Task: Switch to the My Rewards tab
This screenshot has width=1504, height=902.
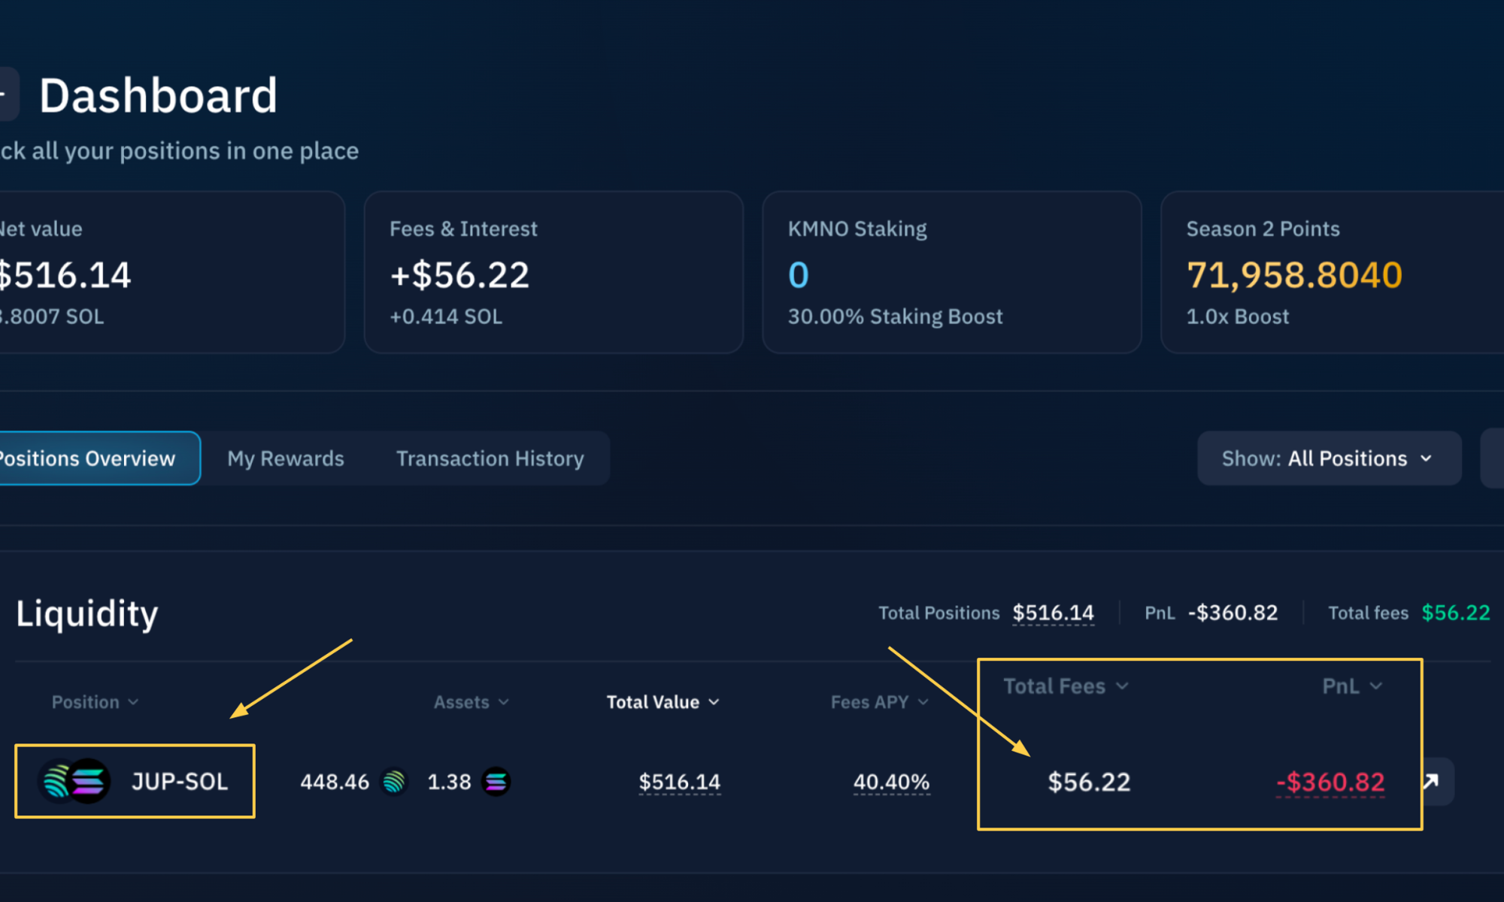Action: click(x=286, y=459)
